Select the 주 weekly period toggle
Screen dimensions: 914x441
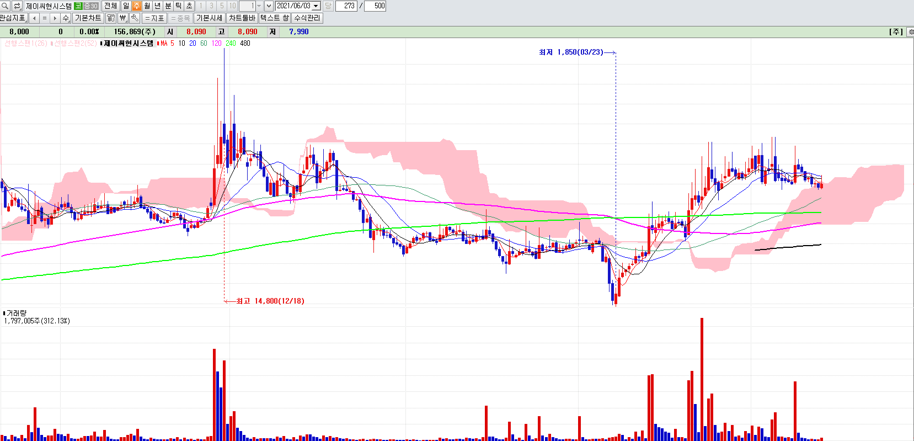click(136, 6)
